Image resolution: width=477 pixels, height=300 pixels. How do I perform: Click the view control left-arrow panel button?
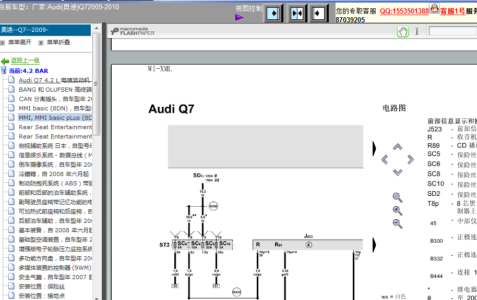point(318,14)
